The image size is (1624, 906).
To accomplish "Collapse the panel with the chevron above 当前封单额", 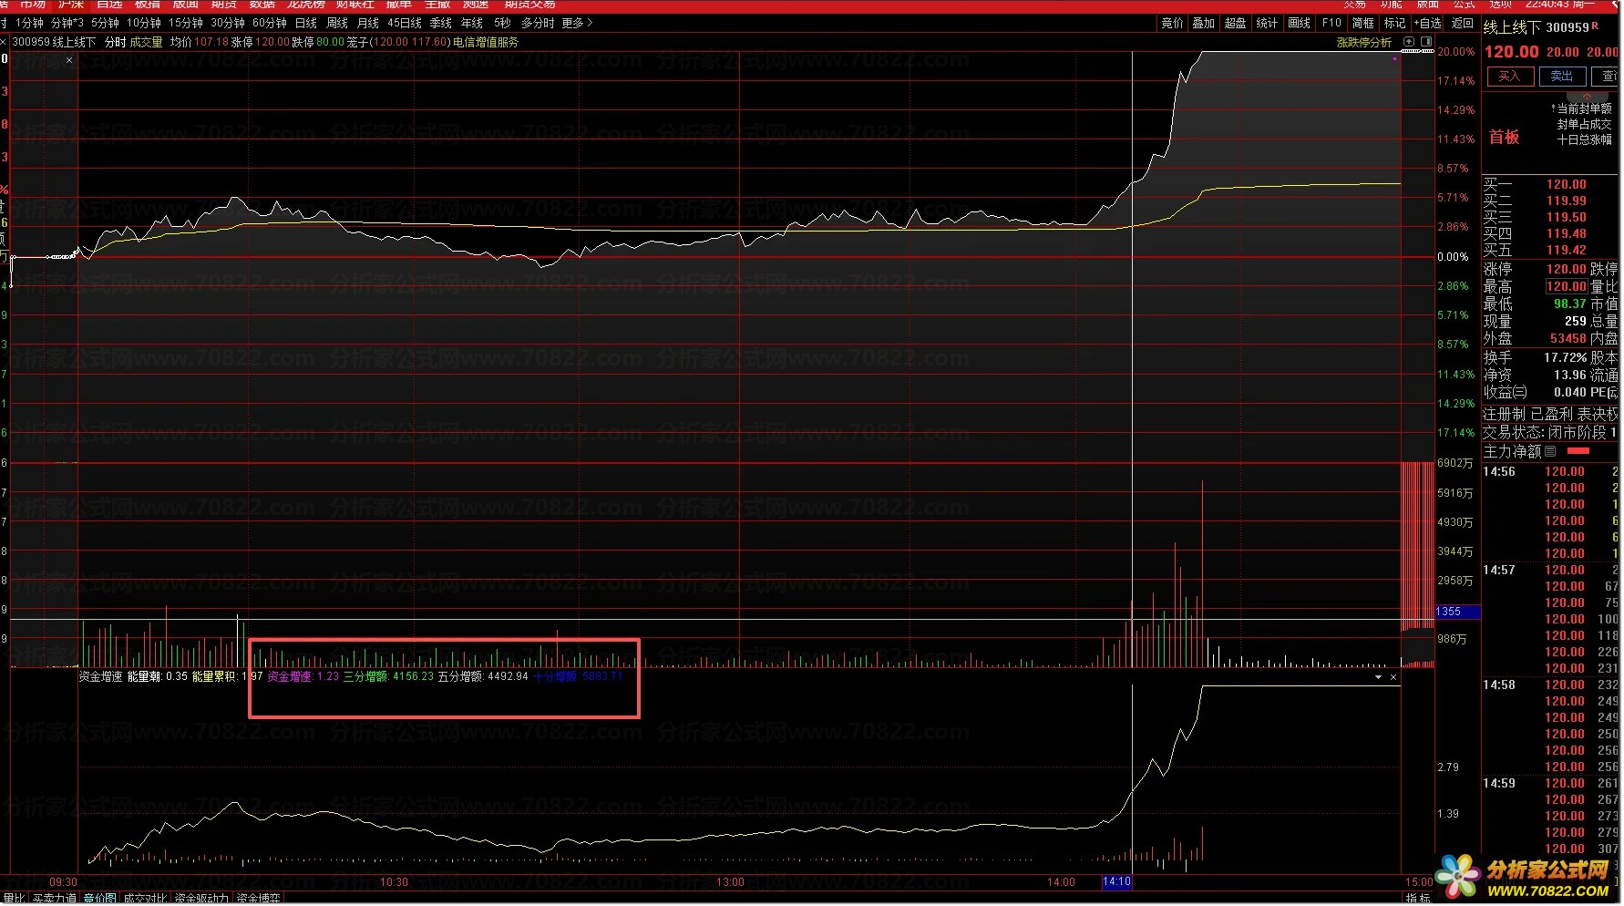I will coord(1587,96).
